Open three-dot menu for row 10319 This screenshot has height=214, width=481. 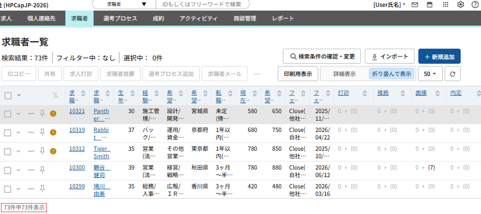(30, 132)
